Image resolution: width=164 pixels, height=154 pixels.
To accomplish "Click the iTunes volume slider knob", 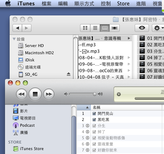I will coord(95,94).
